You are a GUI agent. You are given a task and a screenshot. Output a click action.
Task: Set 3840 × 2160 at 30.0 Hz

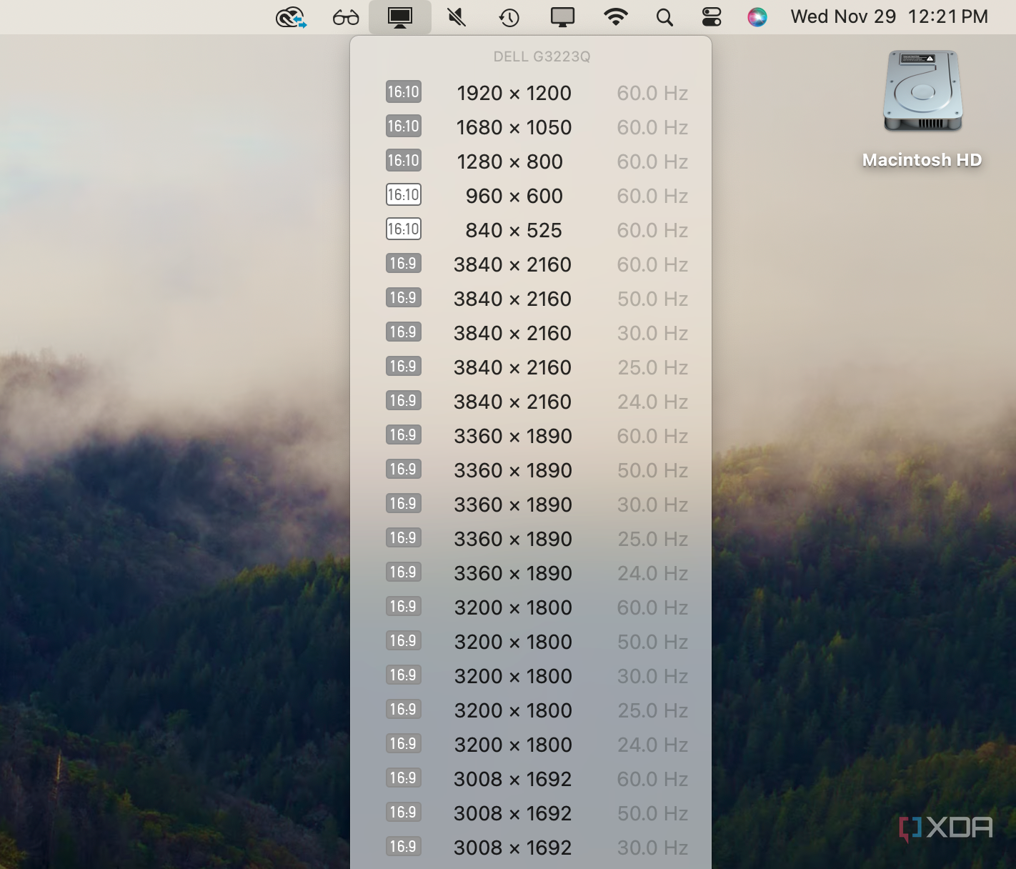pos(531,333)
